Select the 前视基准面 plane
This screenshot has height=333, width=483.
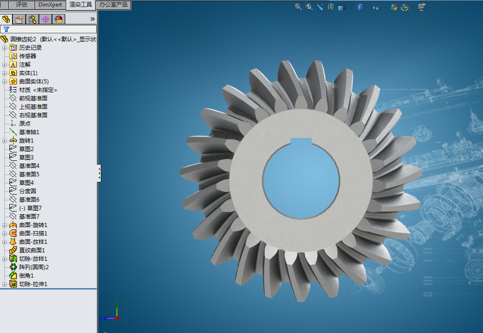pos(29,98)
